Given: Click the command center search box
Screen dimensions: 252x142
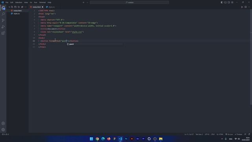Looking at the screenshot, I should click(x=130, y=2).
